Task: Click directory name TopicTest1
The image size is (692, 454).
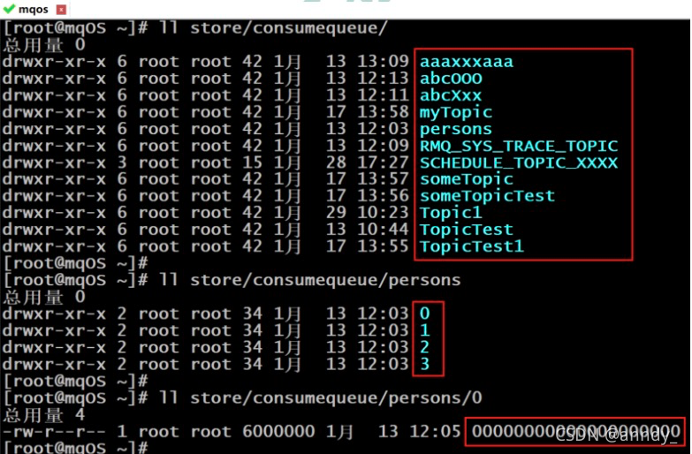Action: tap(472, 246)
